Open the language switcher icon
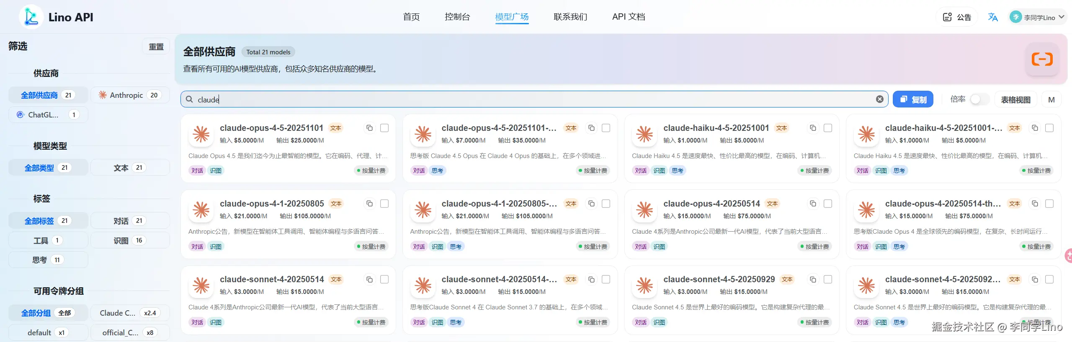1072x342 pixels. (992, 17)
